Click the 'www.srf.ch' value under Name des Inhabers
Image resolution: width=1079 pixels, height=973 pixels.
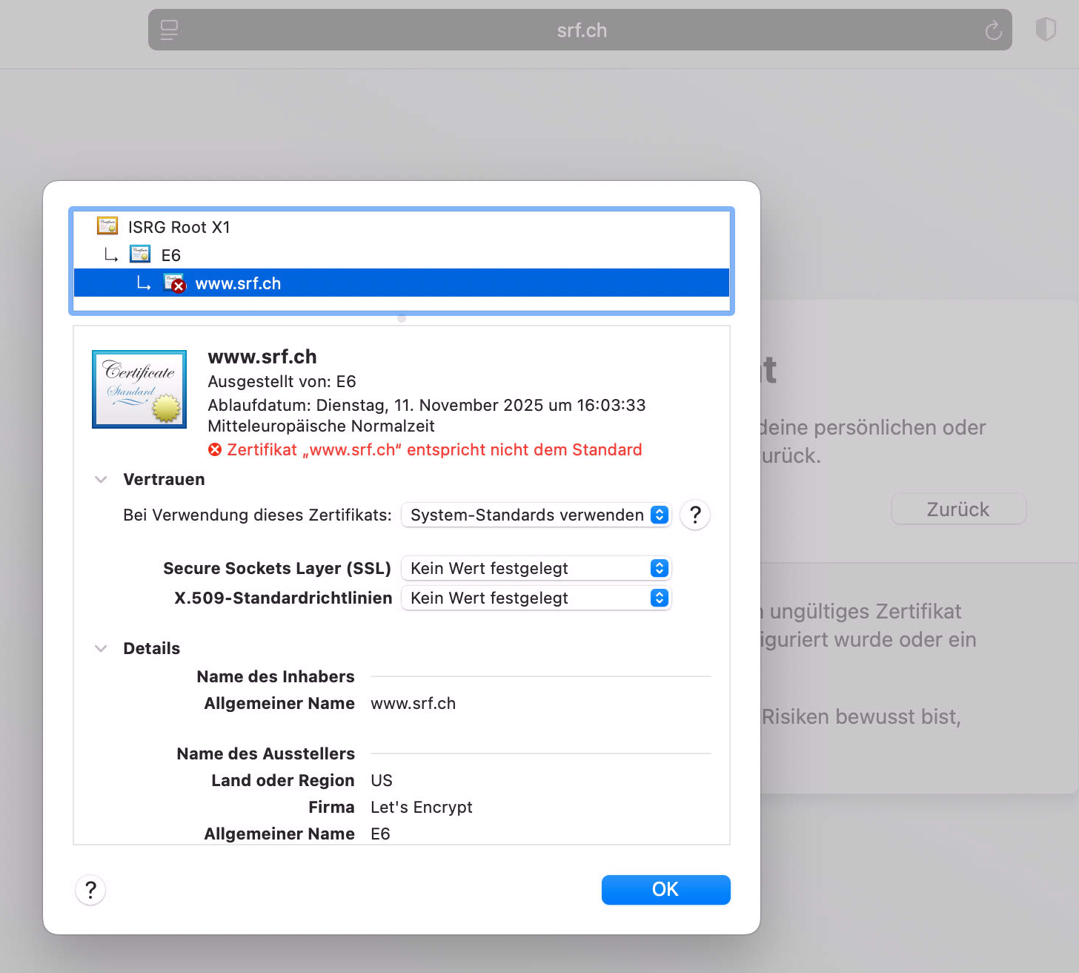coord(414,704)
